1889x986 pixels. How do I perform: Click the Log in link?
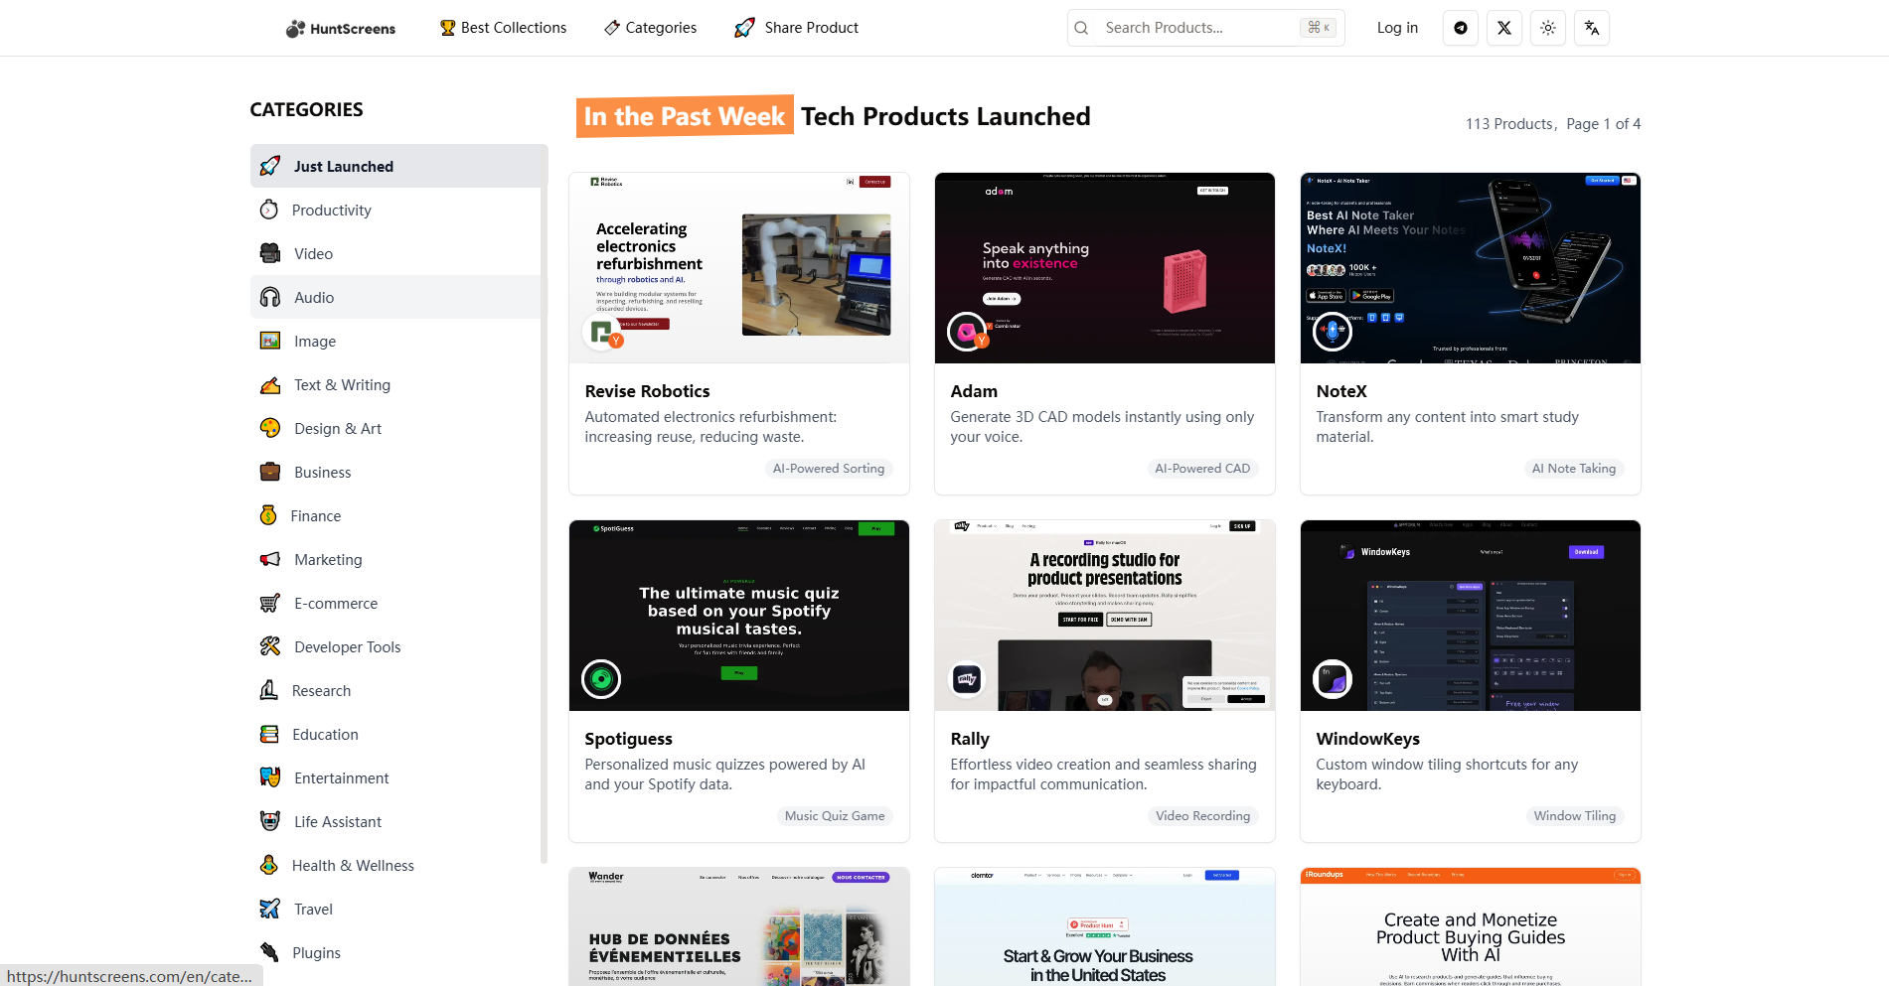point(1397,28)
